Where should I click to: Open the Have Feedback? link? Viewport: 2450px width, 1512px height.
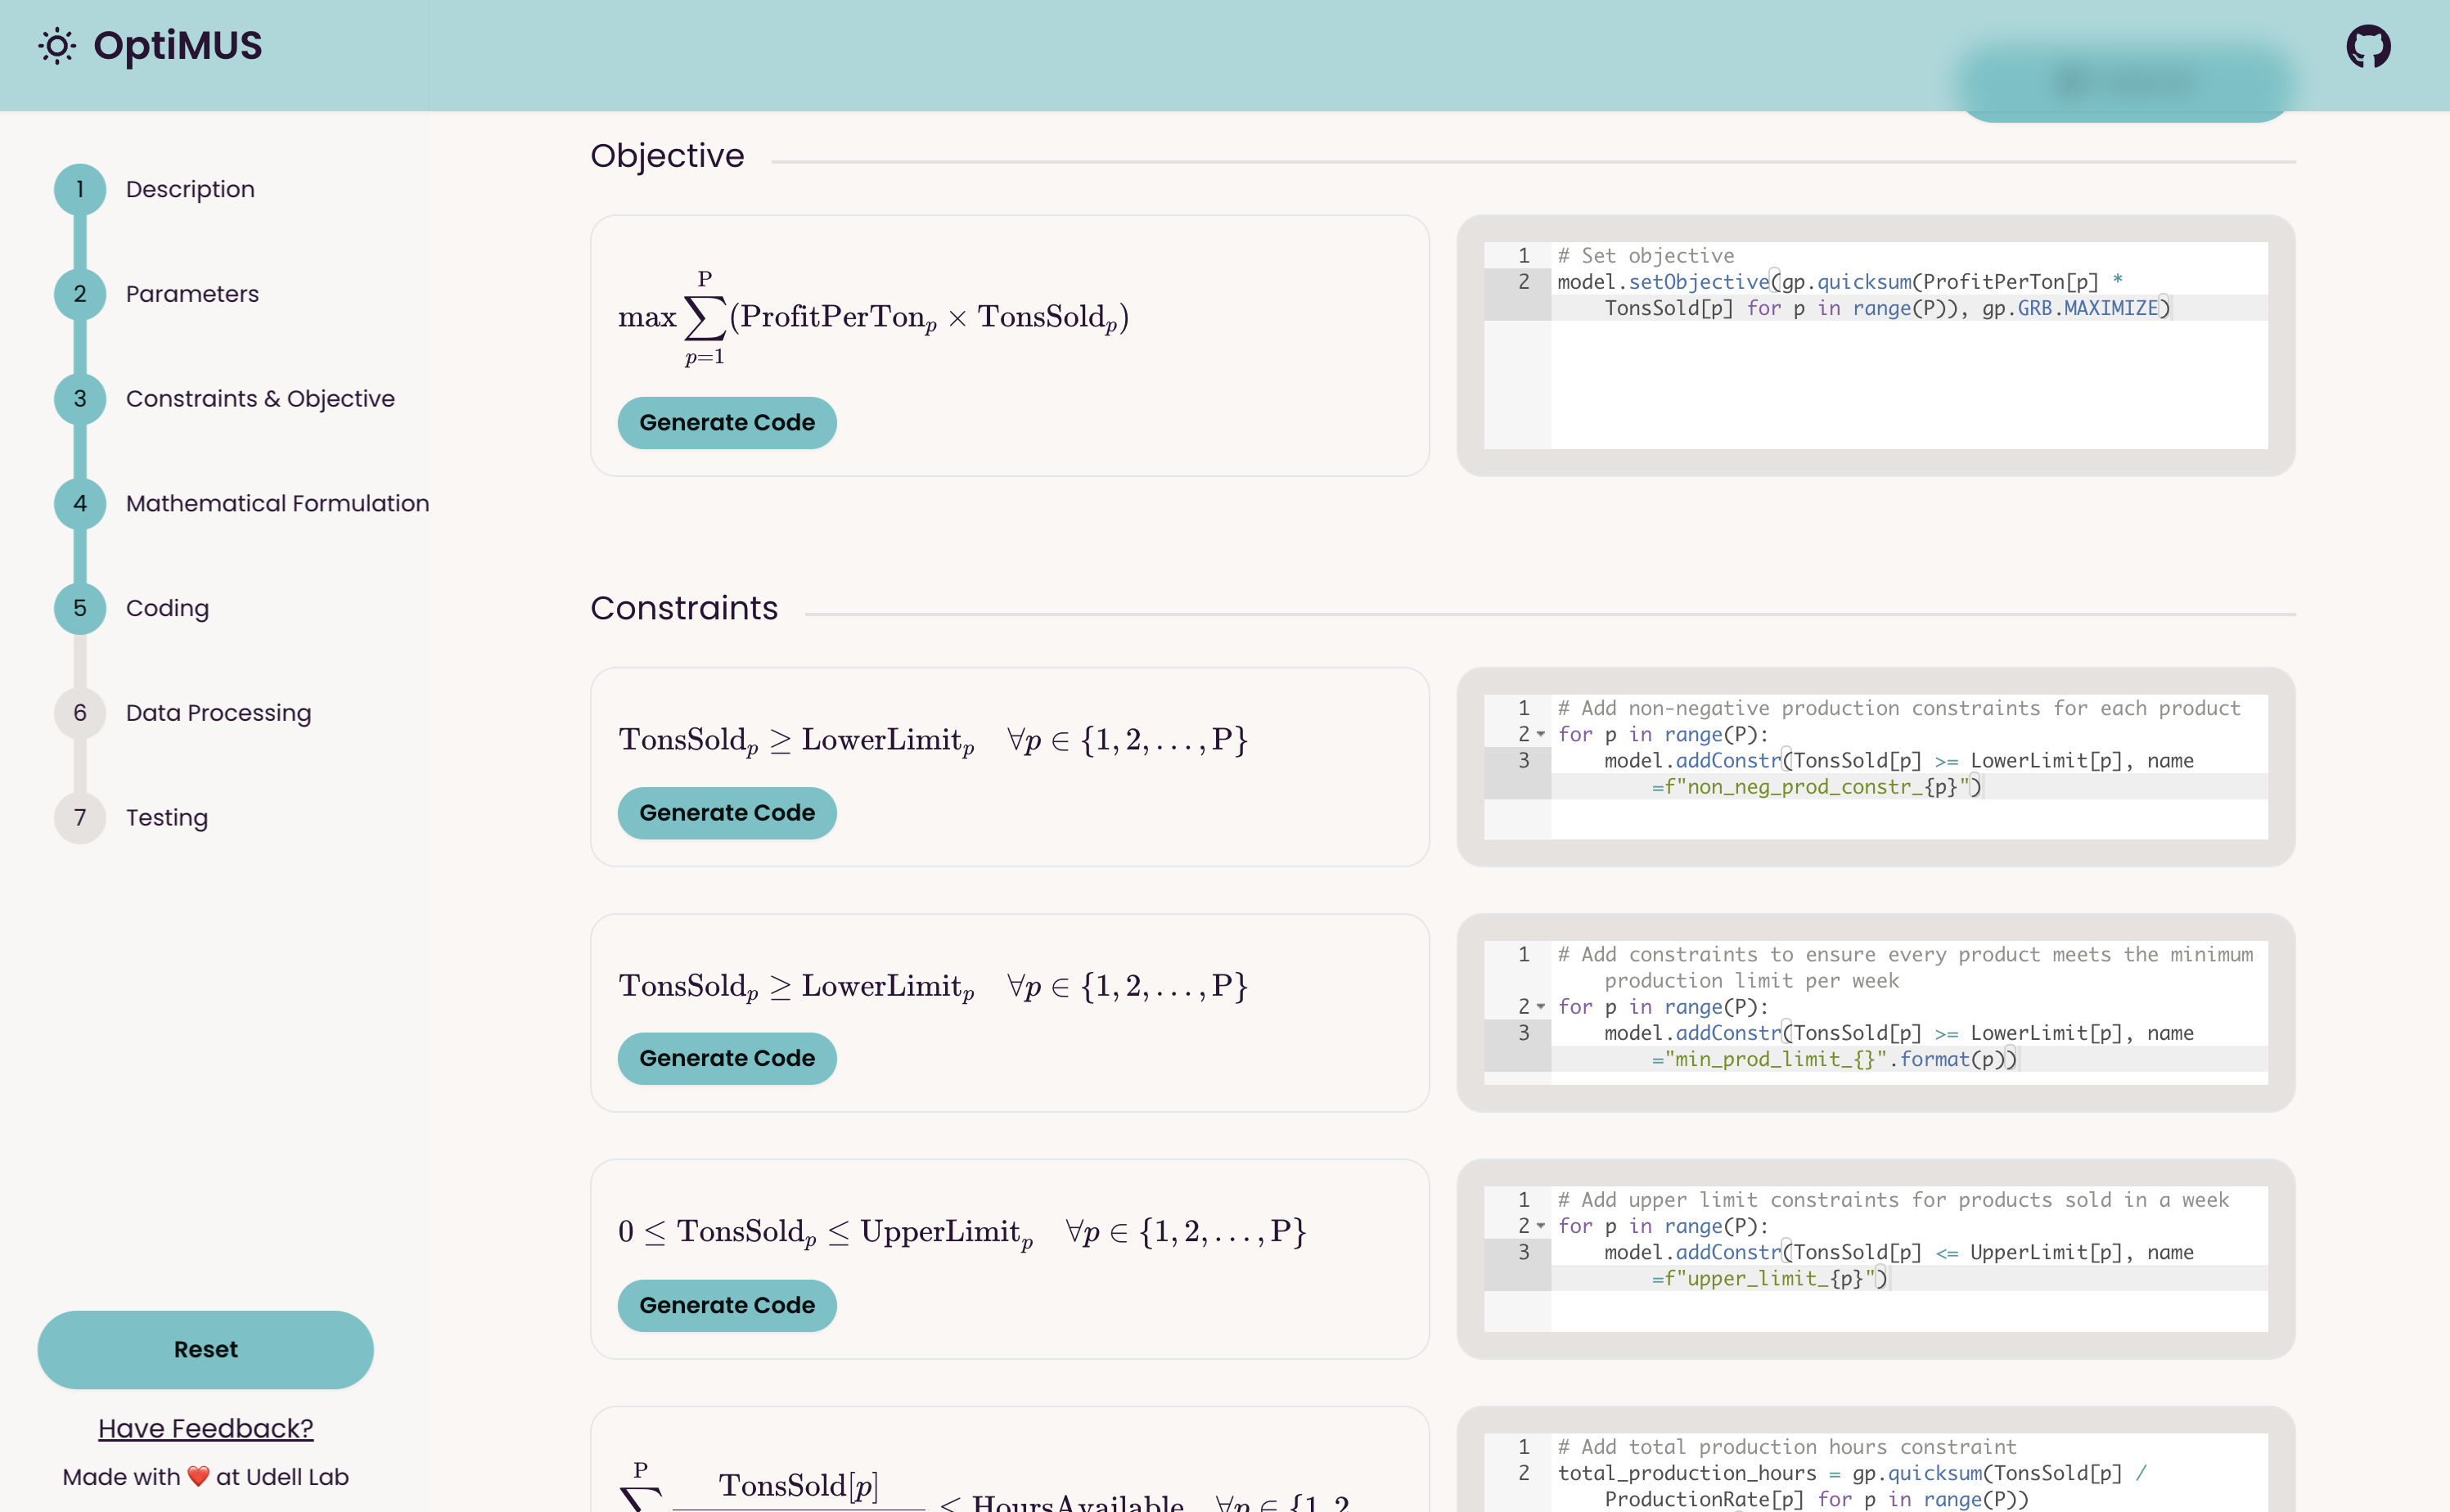point(206,1428)
